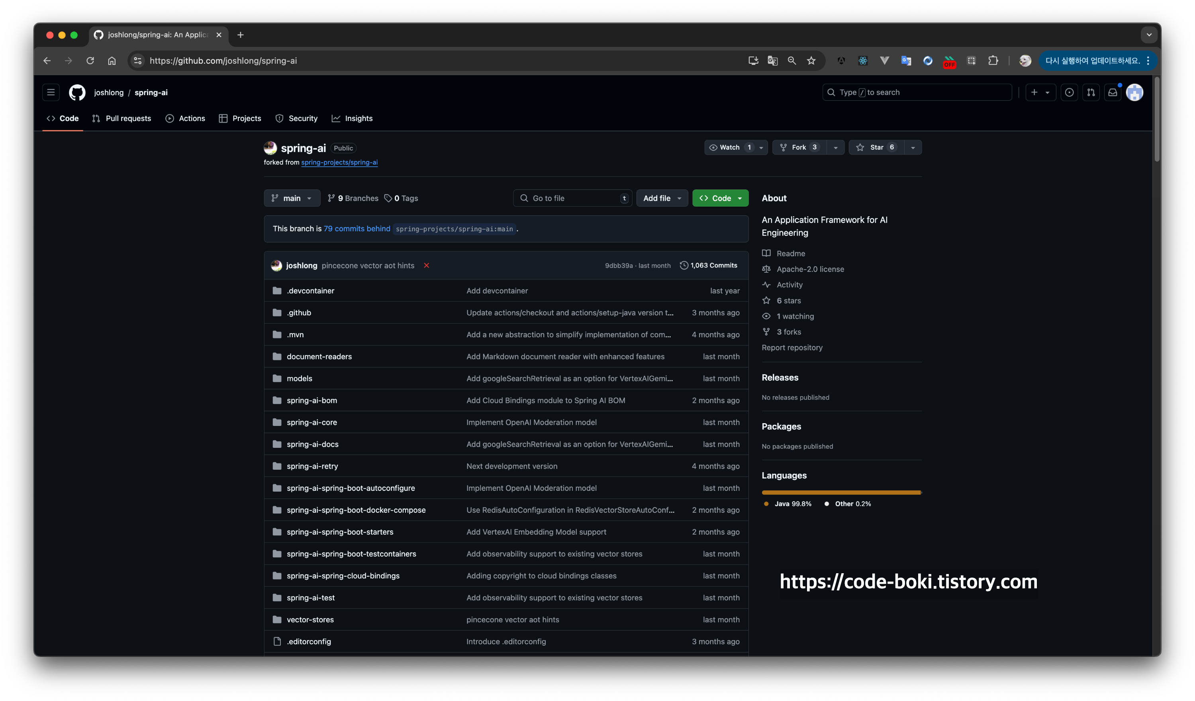Star the spring-ai repository

pos(876,147)
